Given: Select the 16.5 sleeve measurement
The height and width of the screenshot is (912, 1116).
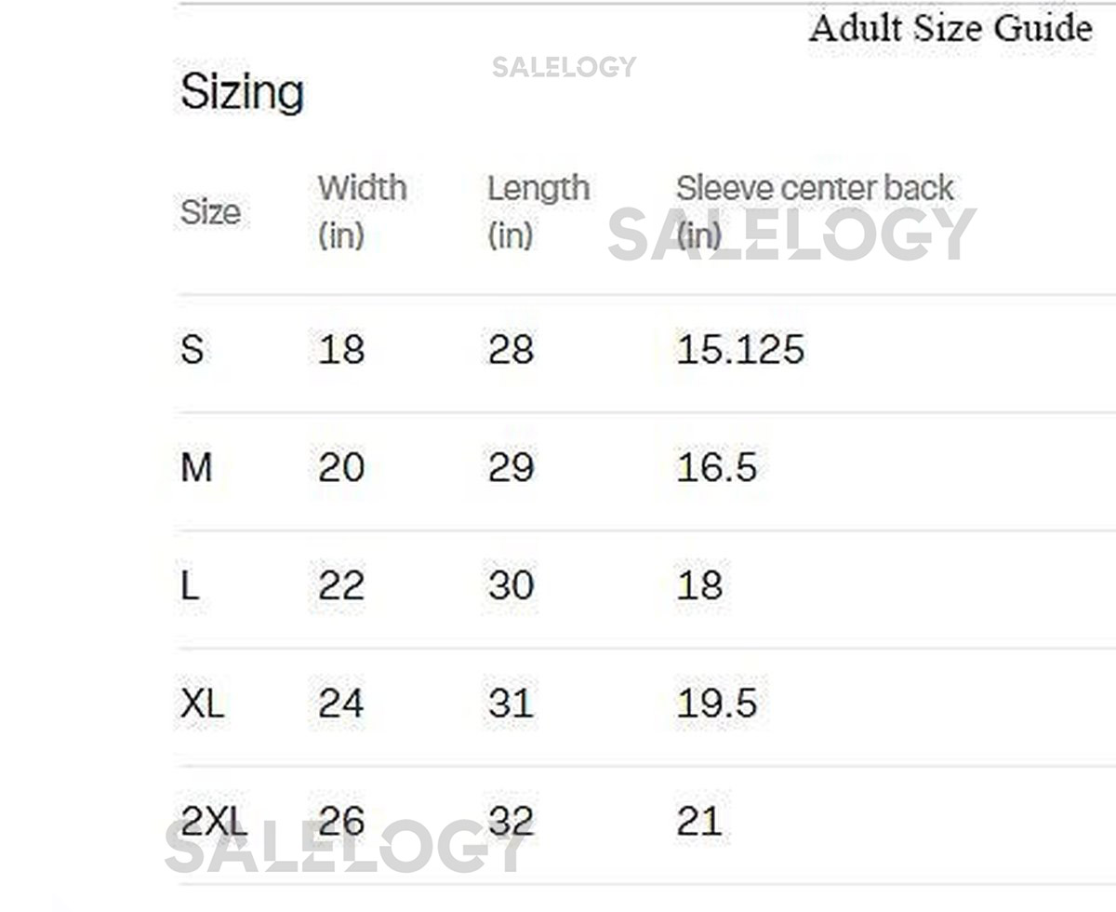Looking at the screenshot, I should (x=716, y=467).
